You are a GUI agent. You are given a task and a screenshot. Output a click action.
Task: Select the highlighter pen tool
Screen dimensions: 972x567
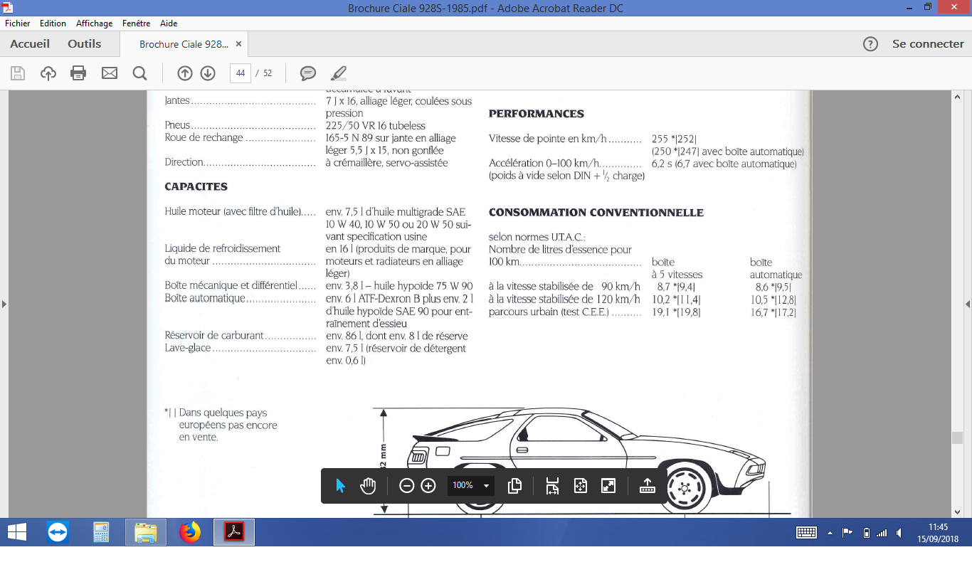[339, 73]
